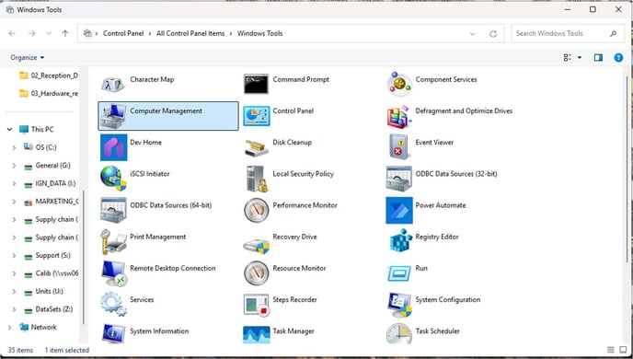Screen dimensions: 633x359
Task: Open the Print Management icon
Action: click(113, 241)
